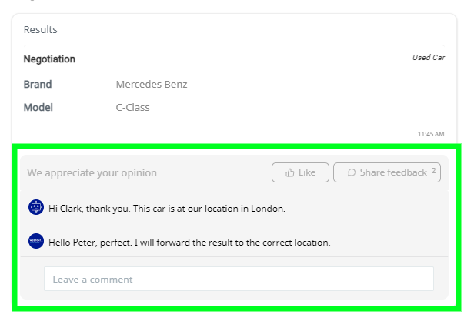Screen dimensions: 474x318
Task: Click the Results heading
Action: click(x=41, y=30)
